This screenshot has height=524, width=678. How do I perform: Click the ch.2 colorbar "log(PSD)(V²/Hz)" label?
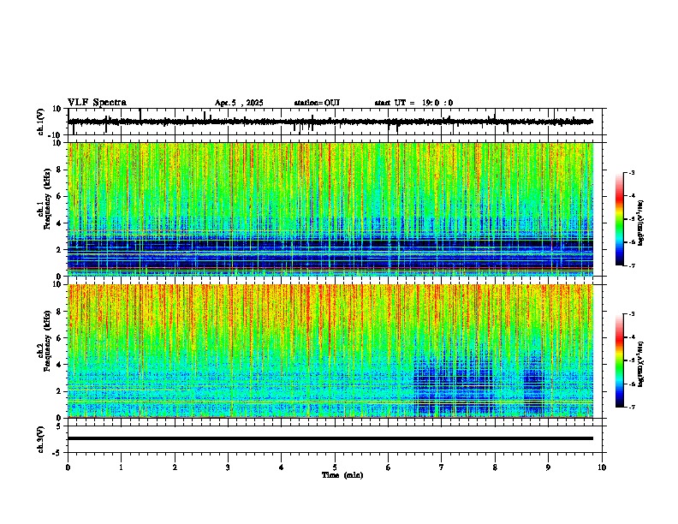[x=641, y=364]
